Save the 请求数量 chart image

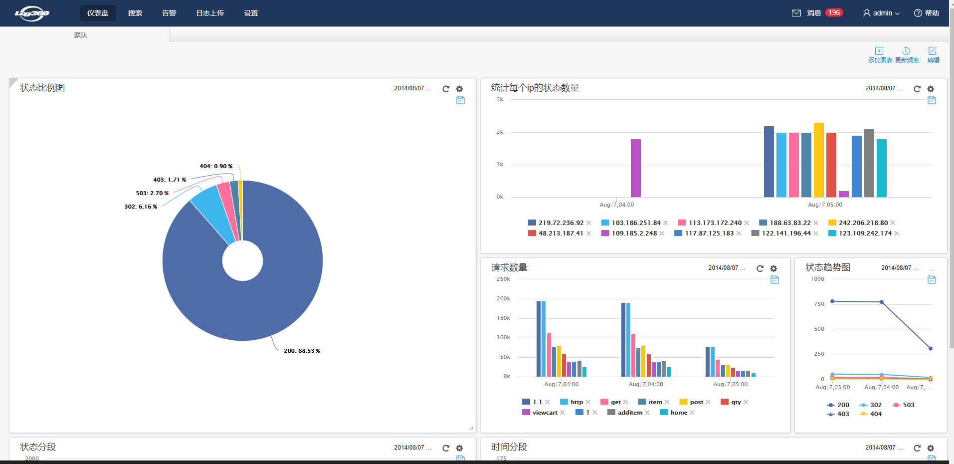pos(774,280)
